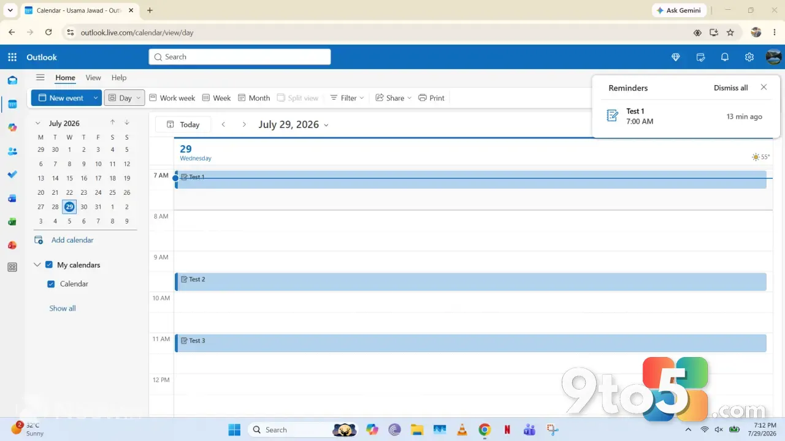785x441 pixels.
Task: Go to previous day arrow
Action: click(223, 124)
